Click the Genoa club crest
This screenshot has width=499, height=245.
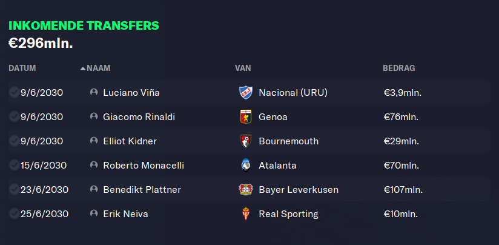[246, 117]
